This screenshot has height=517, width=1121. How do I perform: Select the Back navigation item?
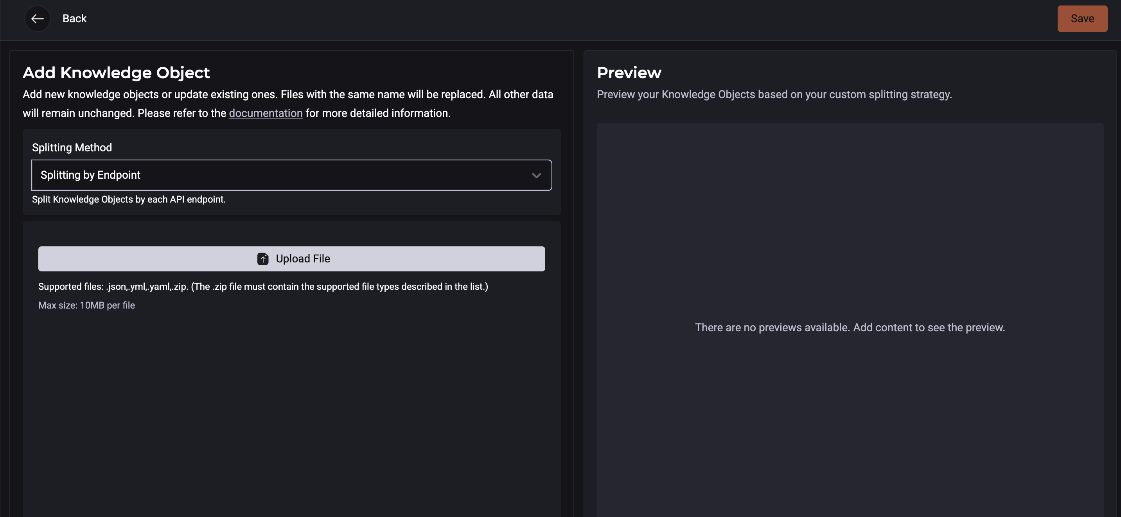pos(74,18)
